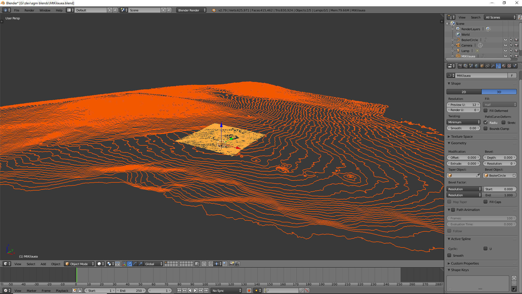522x294 pixels.
Task: Open the Physics properties tab icon
Action: pos(515,66)
